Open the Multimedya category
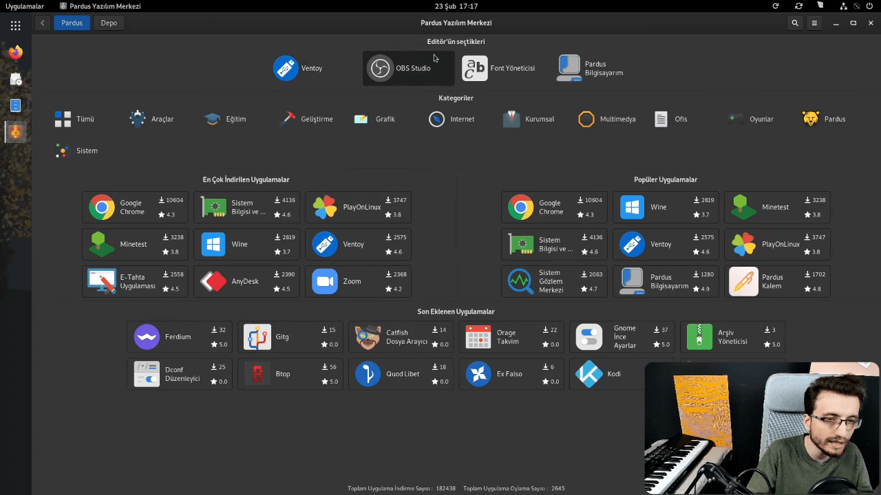Viewport: 881px width, 495px height. [x=607, y=119]
